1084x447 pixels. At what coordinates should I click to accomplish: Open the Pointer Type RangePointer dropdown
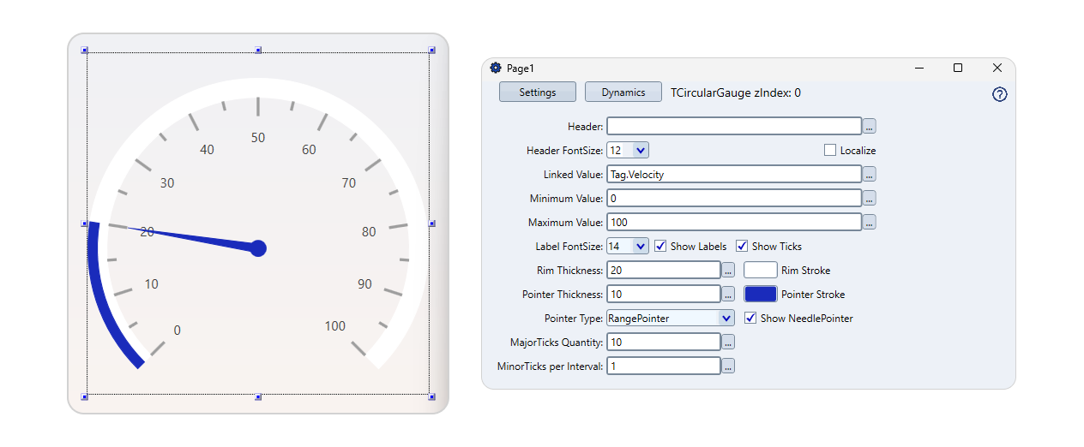(x=727, y=319)
